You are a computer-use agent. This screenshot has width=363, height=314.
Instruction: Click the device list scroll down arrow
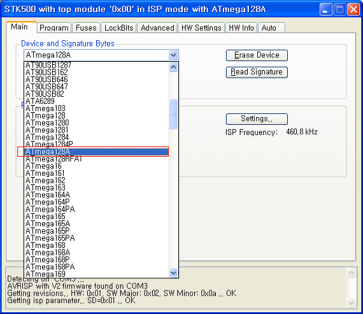pyautogui.click(x=173, y=273)
